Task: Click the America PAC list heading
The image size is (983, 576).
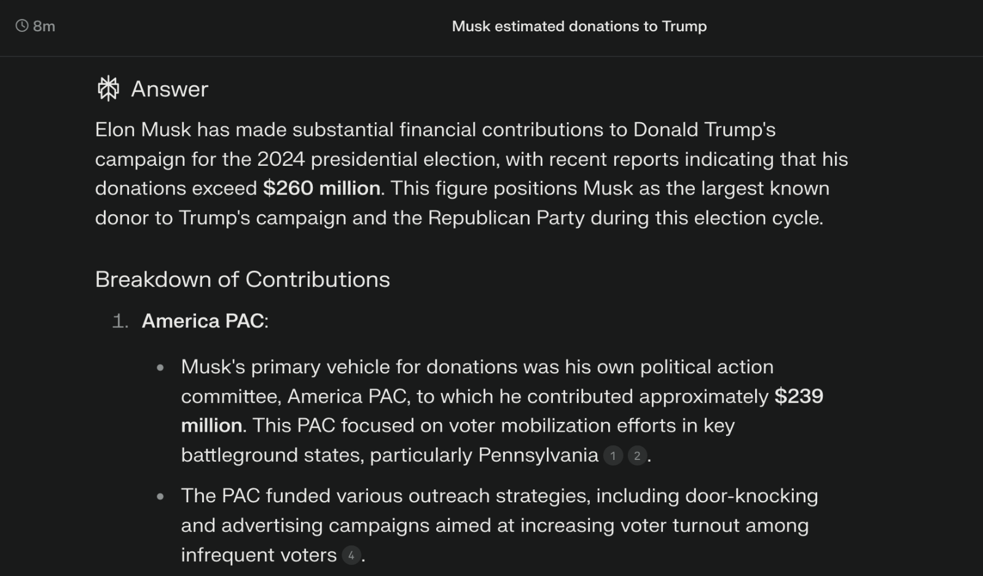Action: 205,321
